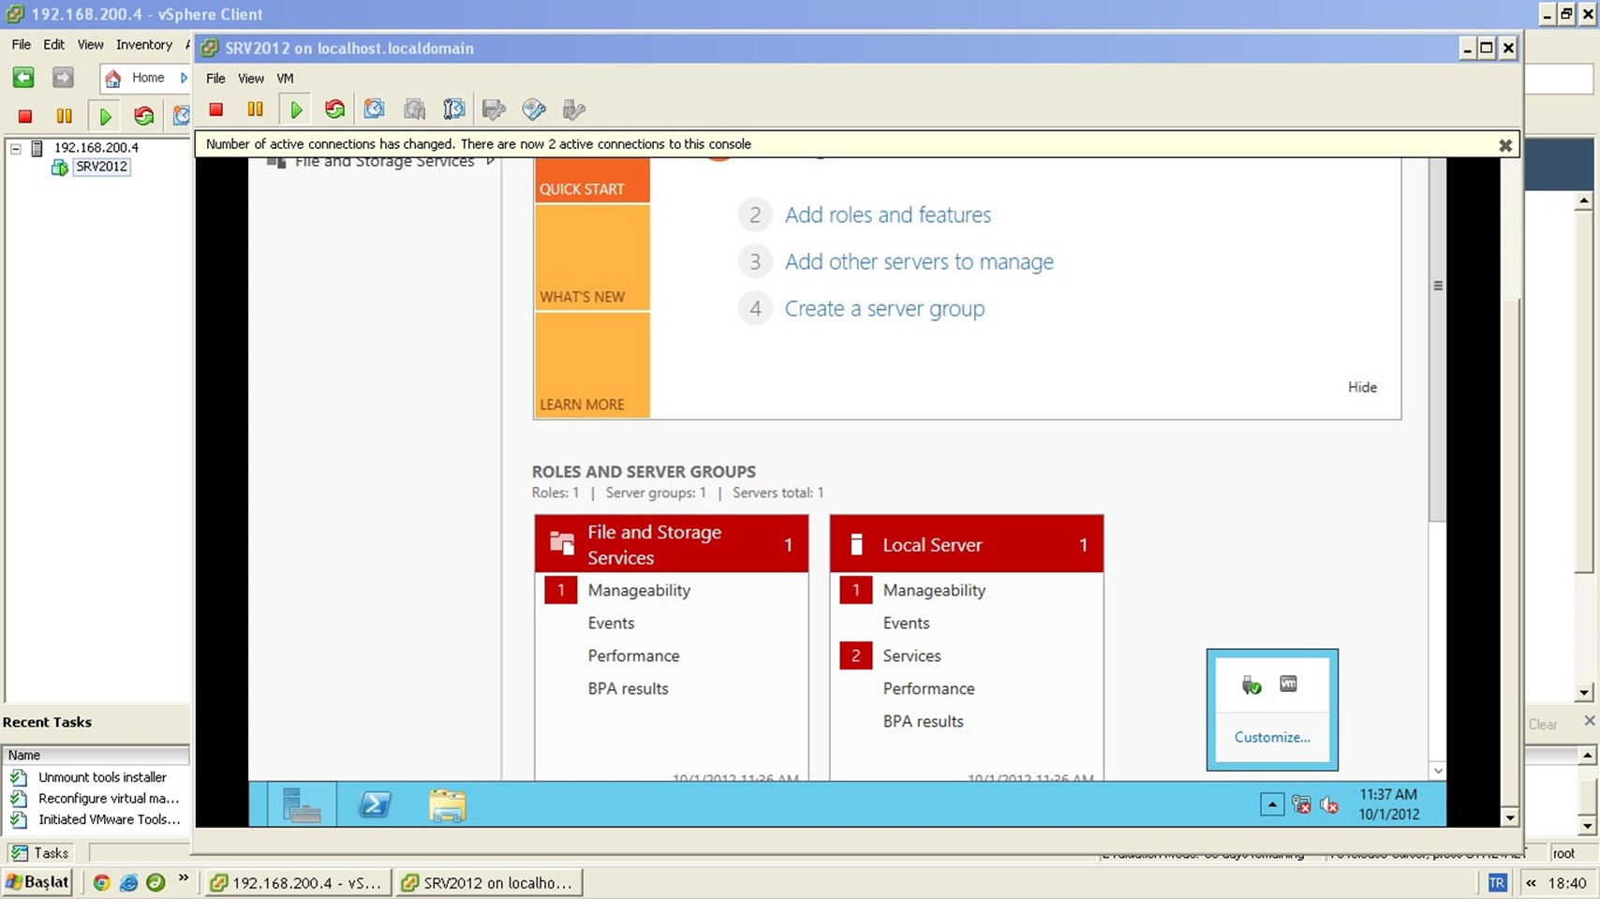Screen dimensions: 1600x899
Task: Connect CD/DVD device icon in console toolbar
Action: click(x=534, y=110)
